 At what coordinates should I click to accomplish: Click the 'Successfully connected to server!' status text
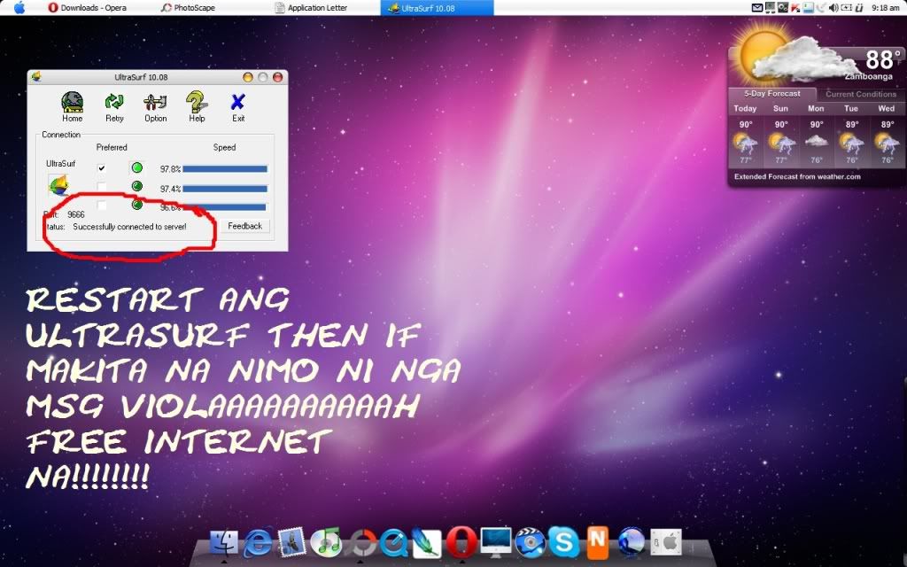129,227
